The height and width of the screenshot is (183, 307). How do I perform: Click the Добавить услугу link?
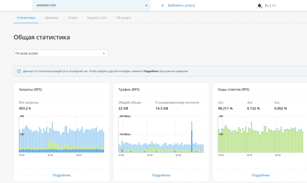[x=181, y=5]
